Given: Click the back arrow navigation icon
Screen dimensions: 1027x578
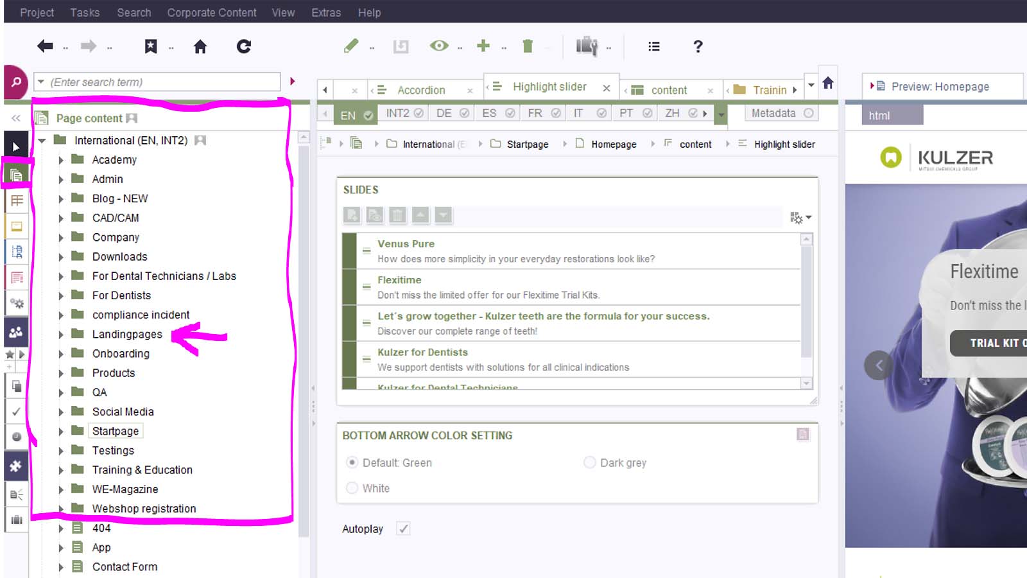Looking at the screenshot, I should click(45, 46).
